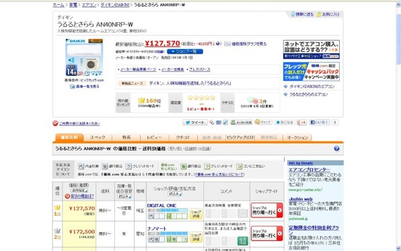The width and height of the screenshot is (401, 251).
Task: Click the 価格推移グラフを見る graph icon
Action: click(227, 44)
